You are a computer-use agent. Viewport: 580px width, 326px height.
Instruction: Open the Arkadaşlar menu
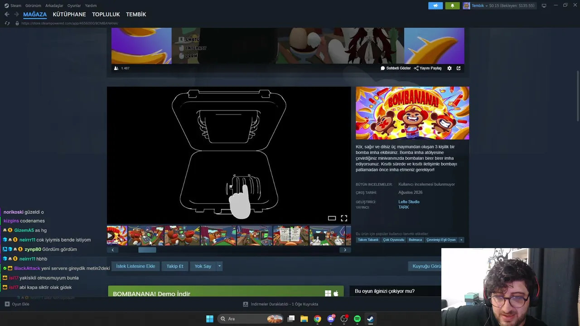(x=54, y=5)
